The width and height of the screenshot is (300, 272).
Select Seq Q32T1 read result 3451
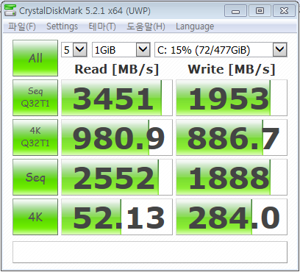click(117, 98)
